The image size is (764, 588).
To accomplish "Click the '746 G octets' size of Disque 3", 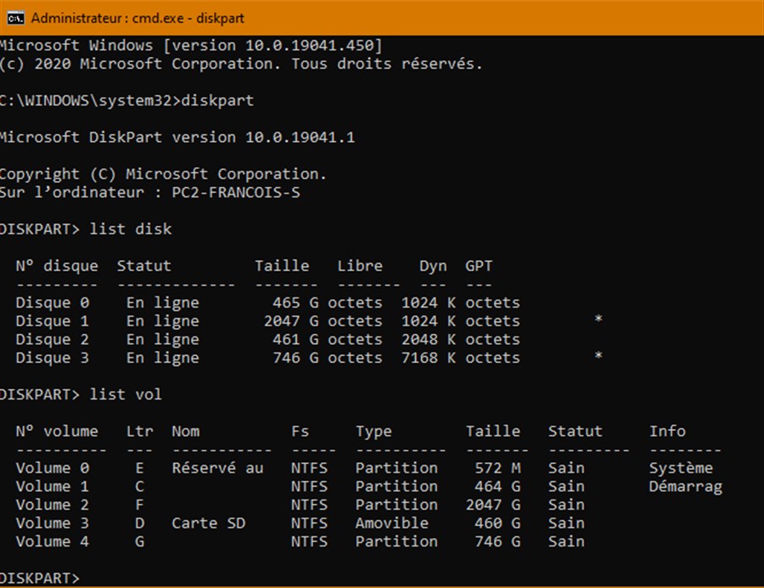I will point(328,358).
